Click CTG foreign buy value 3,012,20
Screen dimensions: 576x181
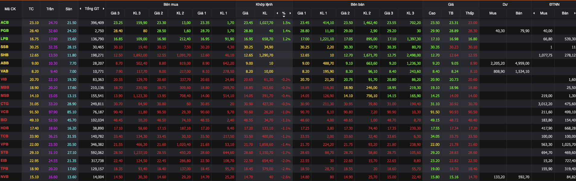click(x=545, y=104)
